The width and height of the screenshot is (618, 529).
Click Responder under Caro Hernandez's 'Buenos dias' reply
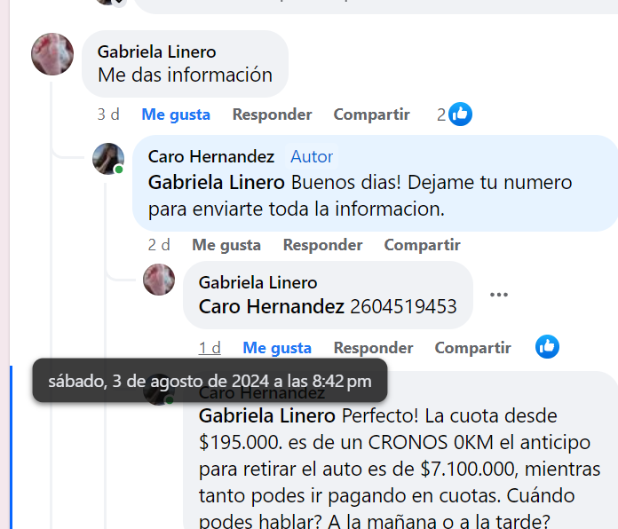[x=323, y=245]
